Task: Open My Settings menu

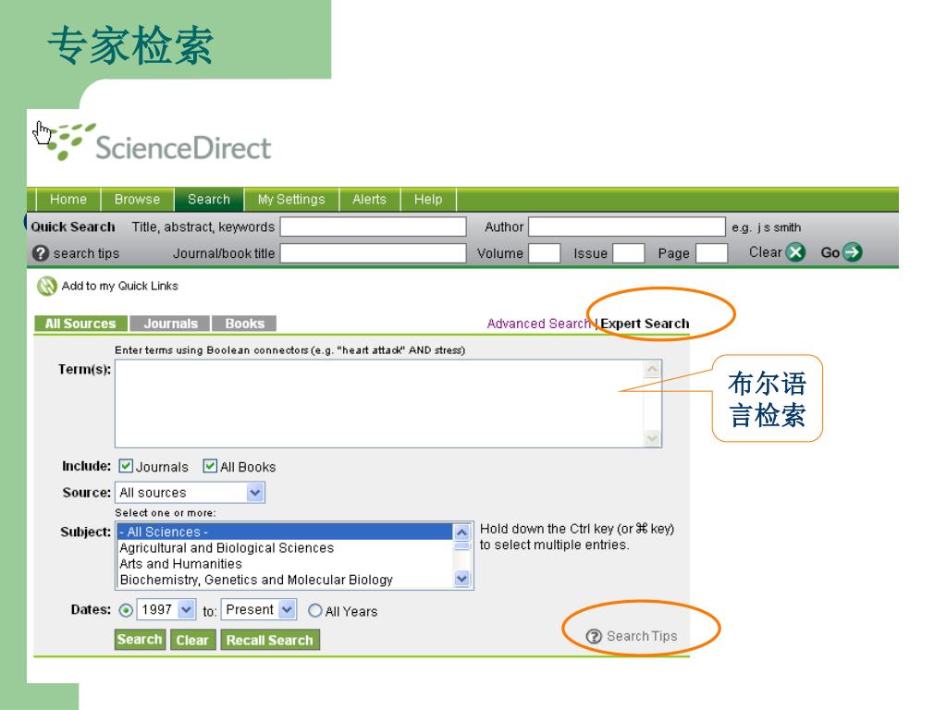Action: (291, 200)
